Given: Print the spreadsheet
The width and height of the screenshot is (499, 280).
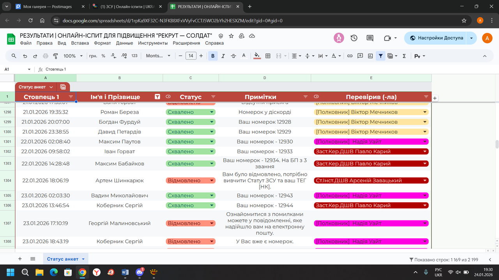Looking at the screenshot, I should coord(45,56).
